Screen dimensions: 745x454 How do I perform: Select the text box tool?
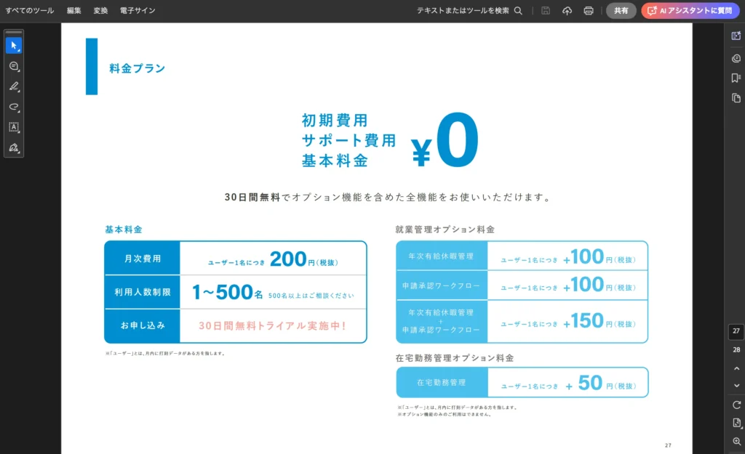pos(14,127)
